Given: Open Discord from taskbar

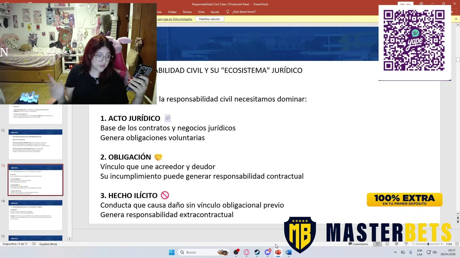Looking at the screenshot, I should click(x=267, y=252).
